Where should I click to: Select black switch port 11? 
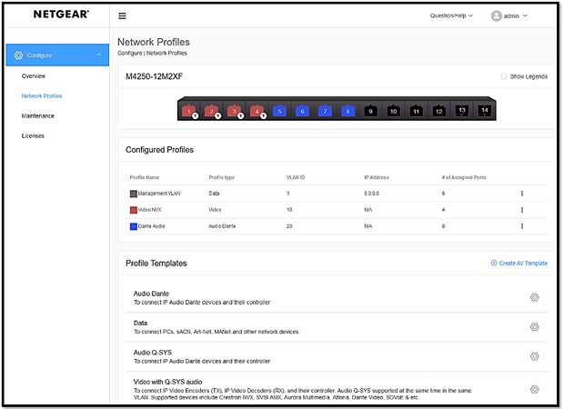coord(416,111)
